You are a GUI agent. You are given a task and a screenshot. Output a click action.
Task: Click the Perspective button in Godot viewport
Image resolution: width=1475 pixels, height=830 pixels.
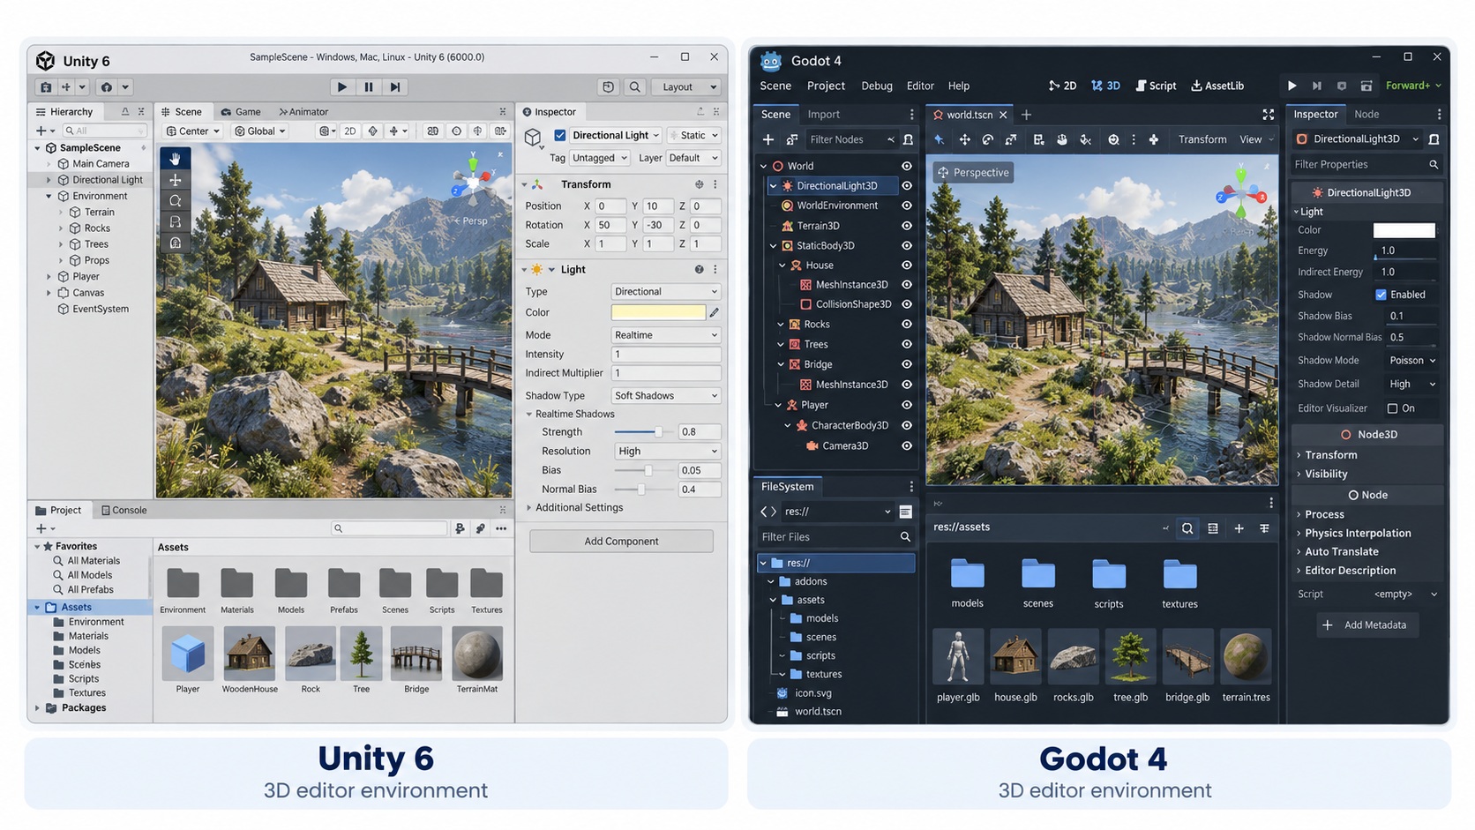[973, 172]
